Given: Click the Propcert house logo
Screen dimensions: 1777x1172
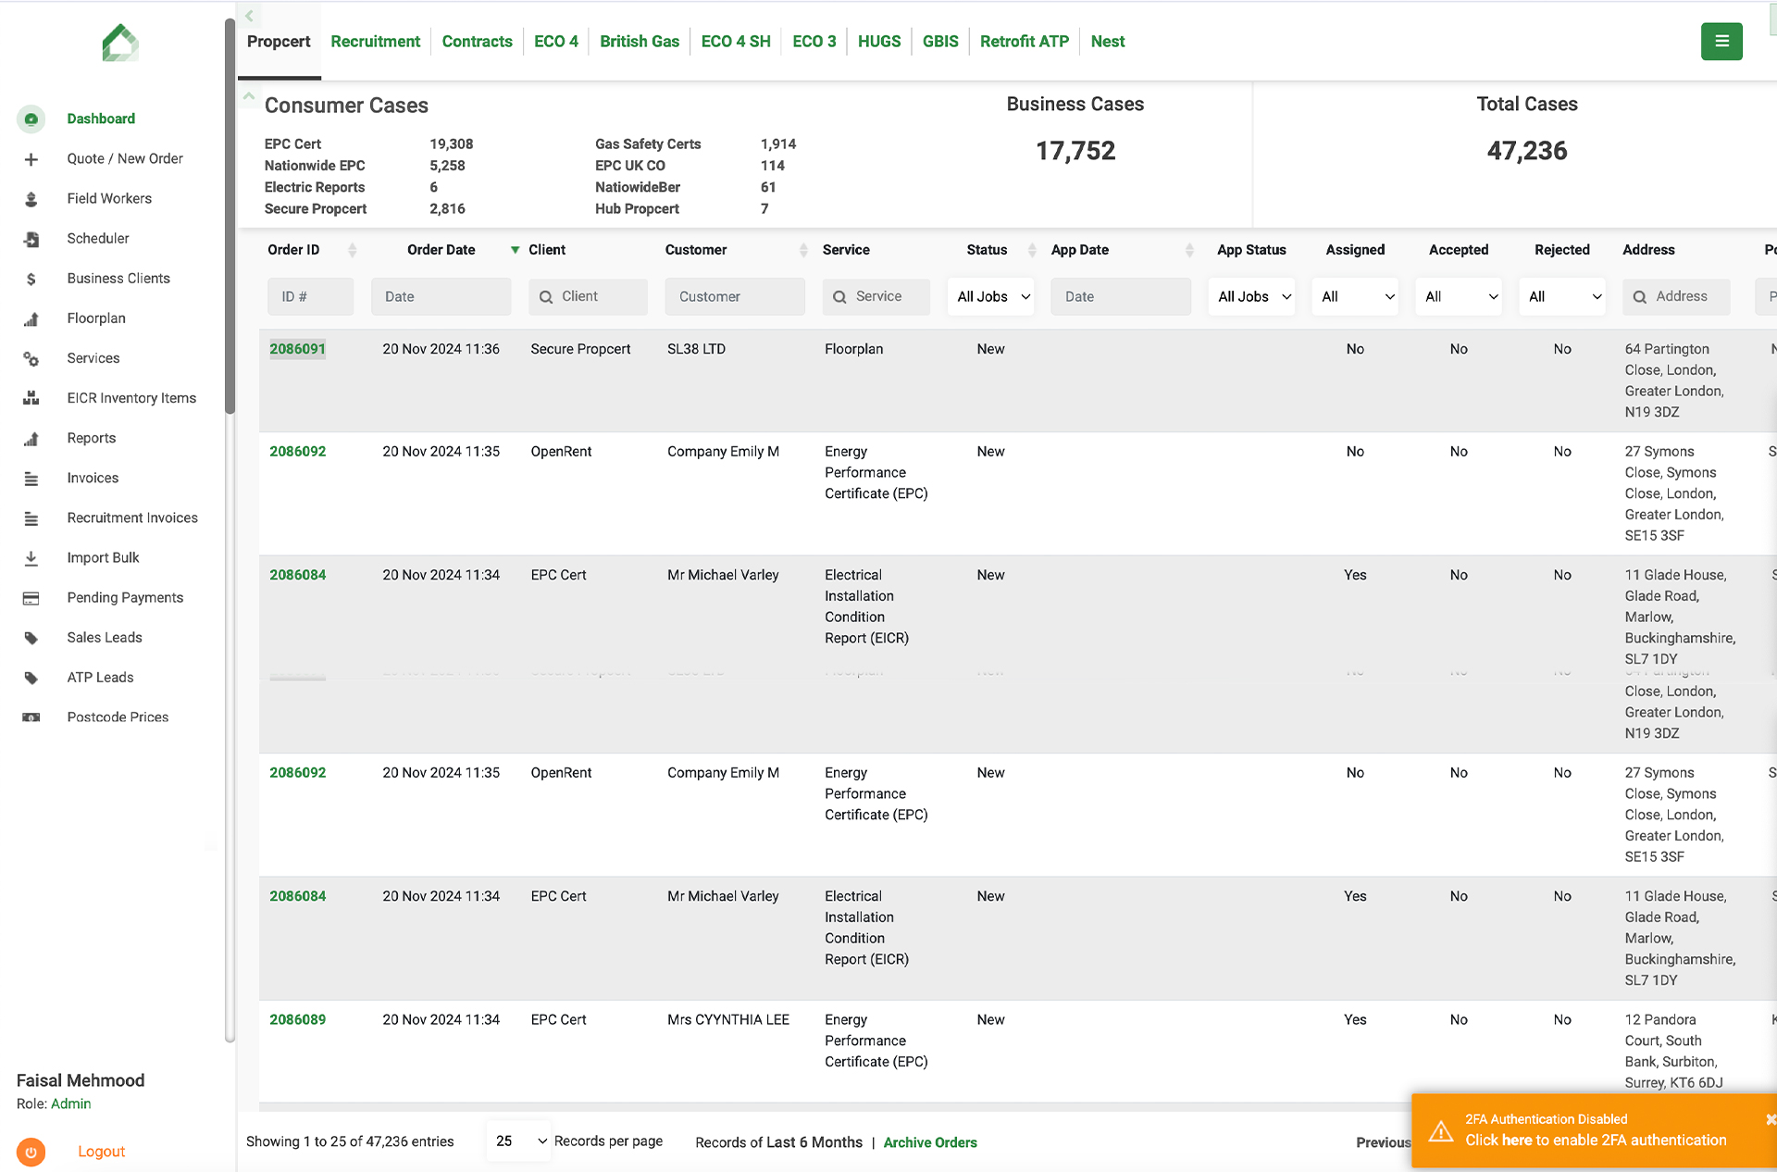Looking at the screenshot, I should pos(120,43).
